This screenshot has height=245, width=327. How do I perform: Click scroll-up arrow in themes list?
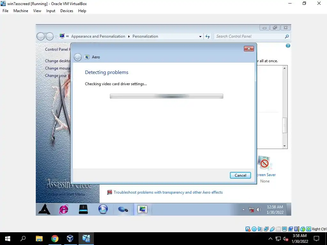coord(285,68)
